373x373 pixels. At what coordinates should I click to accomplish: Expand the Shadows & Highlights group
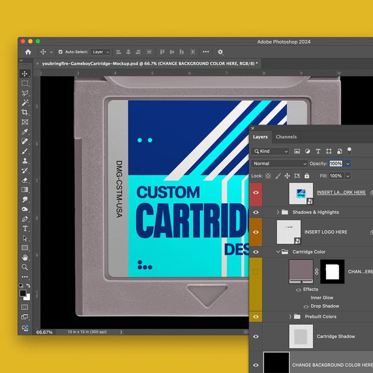(278, 212)
